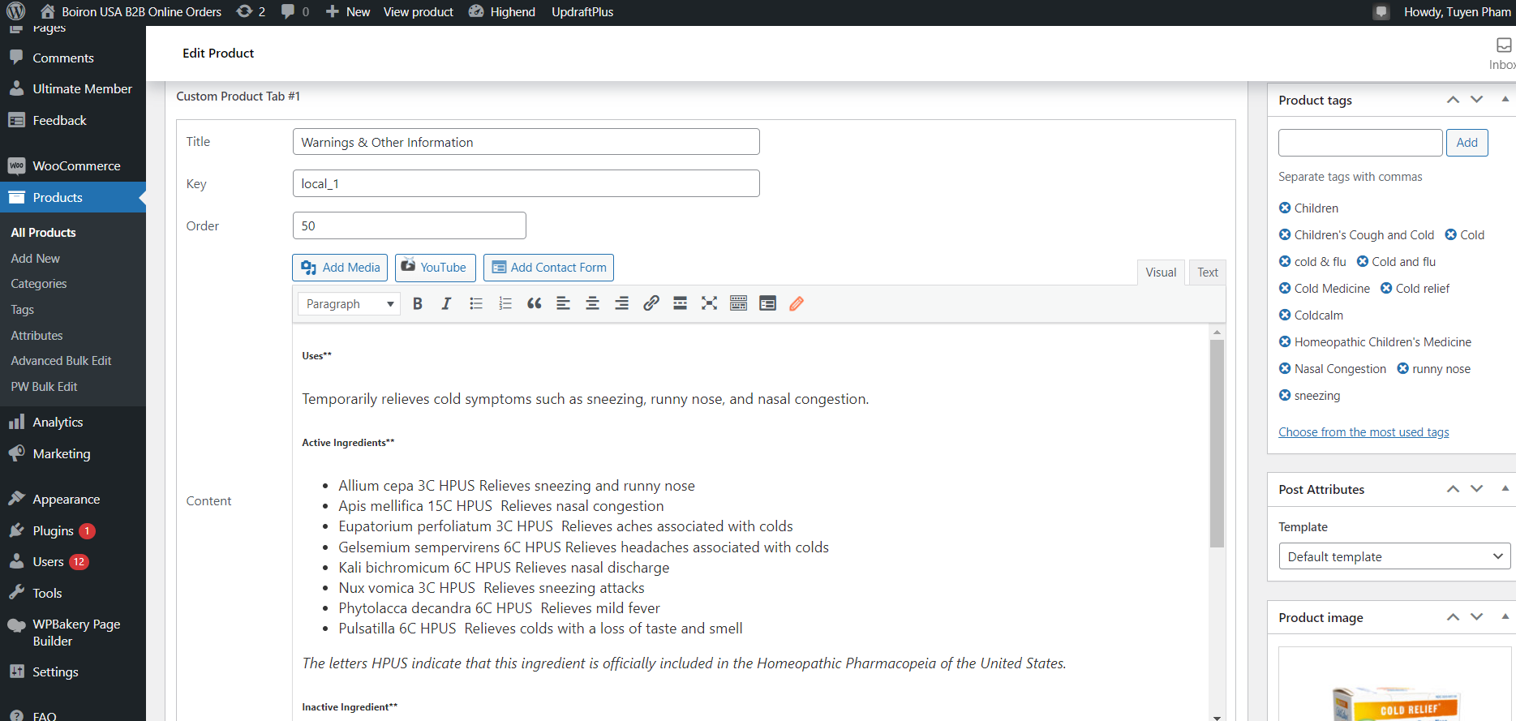Remove the sneezing tag

coord(1285,395)
